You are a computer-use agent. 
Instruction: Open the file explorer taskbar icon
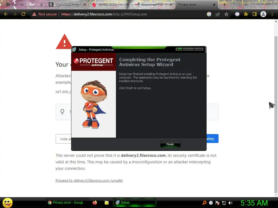tap(106, 203)
